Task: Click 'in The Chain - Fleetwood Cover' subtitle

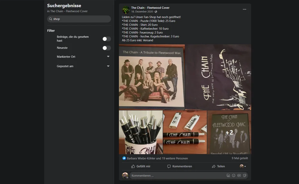Action: tap(67, 11)
